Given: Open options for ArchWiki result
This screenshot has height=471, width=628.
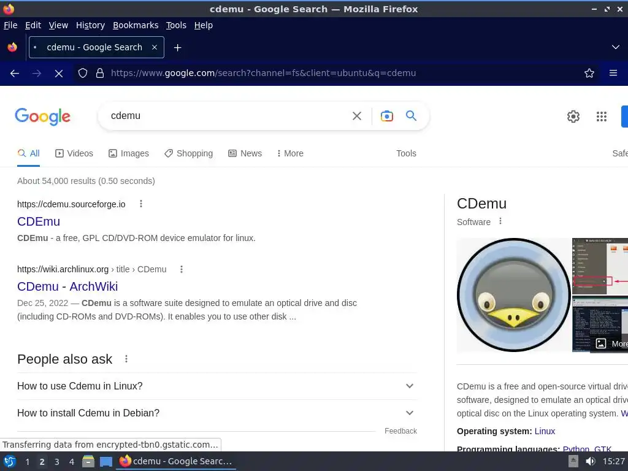Looking at the screenshot, I should [182, 269].
